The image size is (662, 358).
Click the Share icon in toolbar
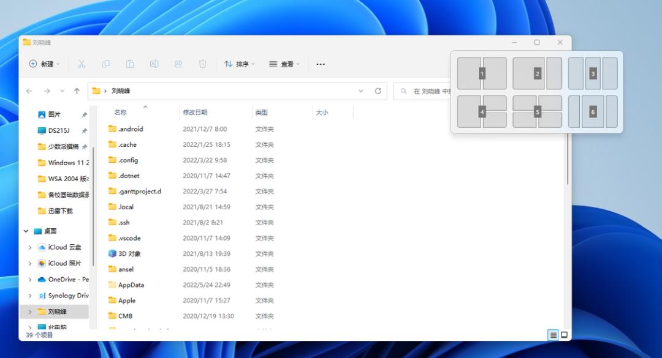click(178, 64)
